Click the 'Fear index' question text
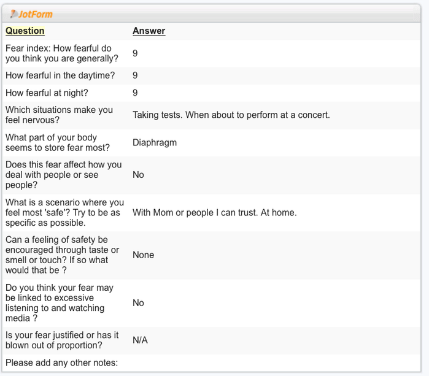 (62, 53)
